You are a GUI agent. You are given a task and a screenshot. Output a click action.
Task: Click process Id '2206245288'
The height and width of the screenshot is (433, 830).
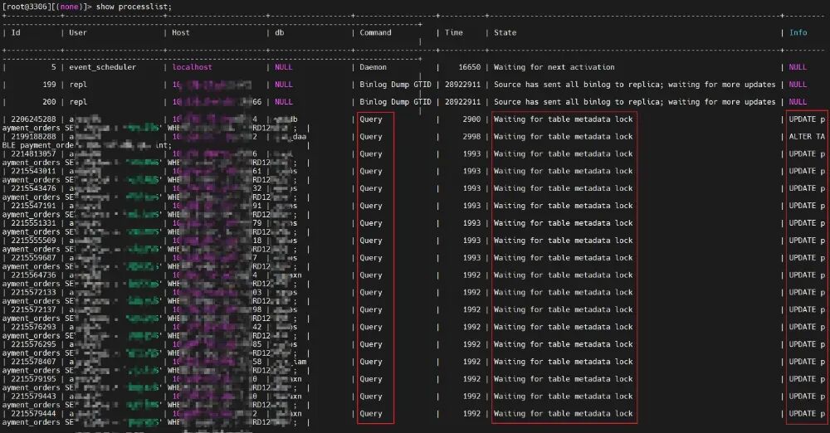(x=33, y=119)
